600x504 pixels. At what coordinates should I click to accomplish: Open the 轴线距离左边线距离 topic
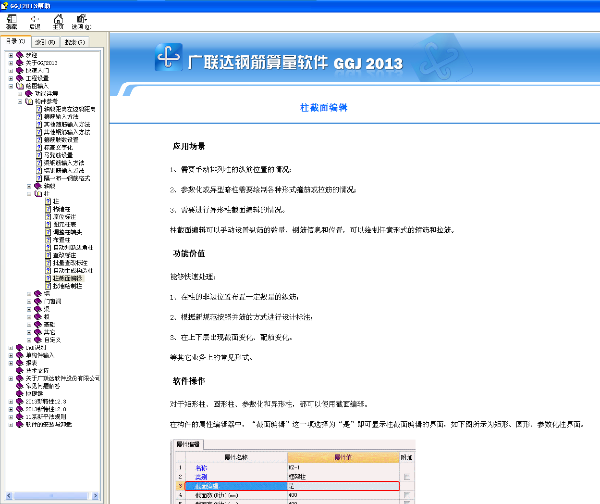70,109
